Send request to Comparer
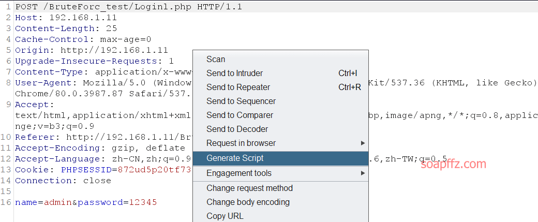Image resolution: width=538 pixels, height=222 pixels. (x=280, y=115)
